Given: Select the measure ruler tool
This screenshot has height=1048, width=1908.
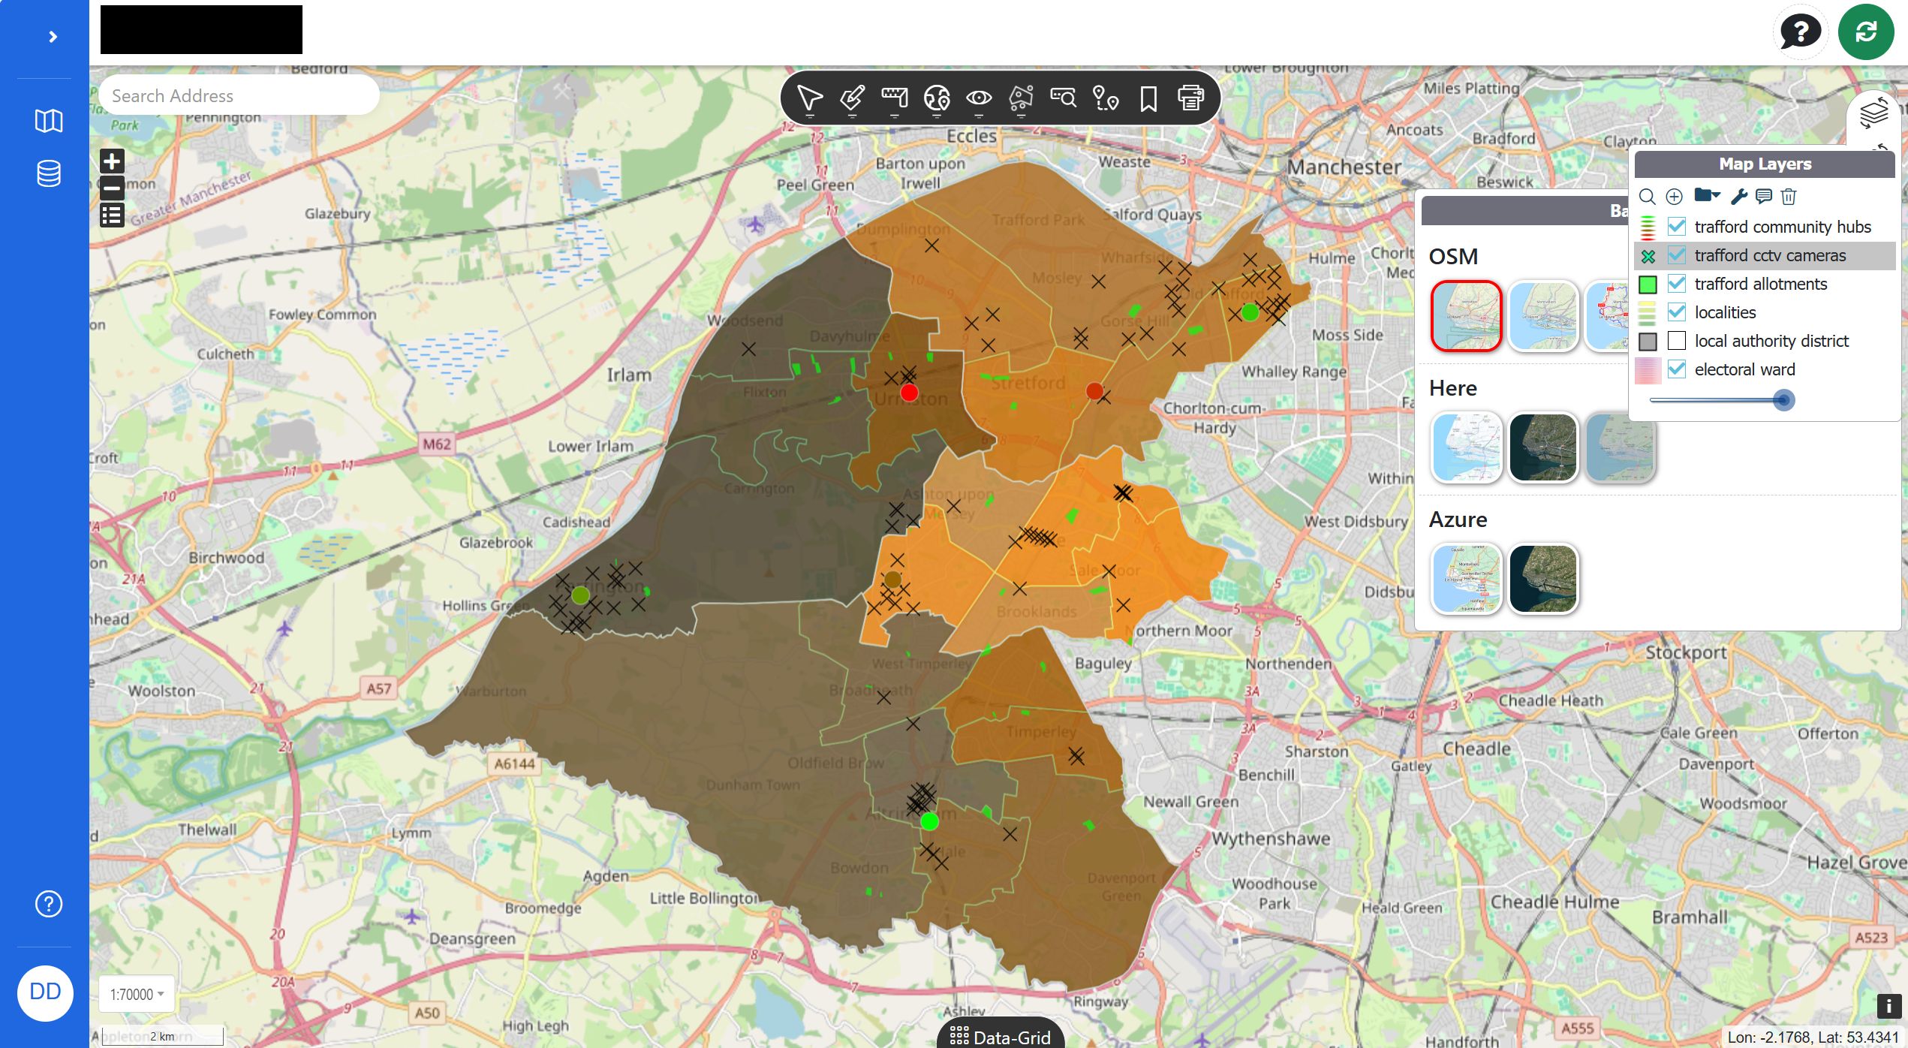Looking at the screenshot, I should [894, 98].
